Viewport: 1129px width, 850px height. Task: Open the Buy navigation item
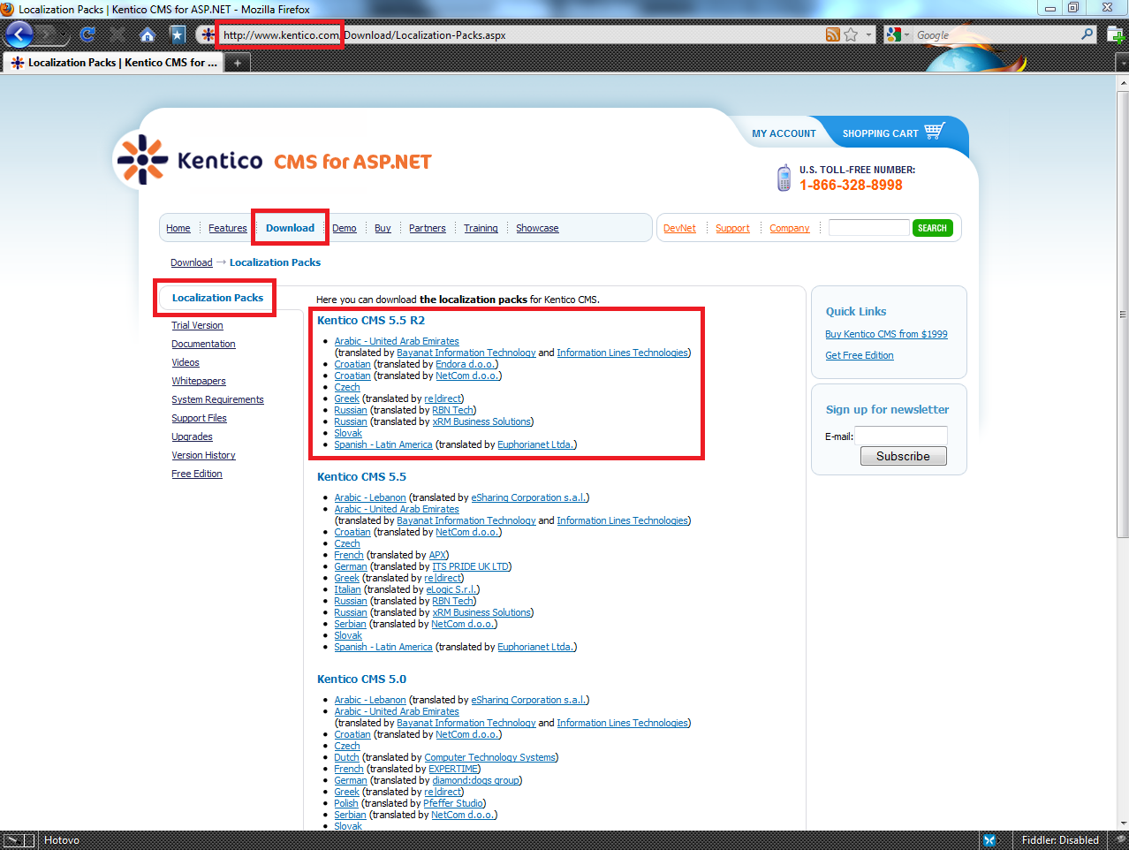(383, 228)
